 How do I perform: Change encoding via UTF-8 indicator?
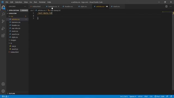pos(140,96)
